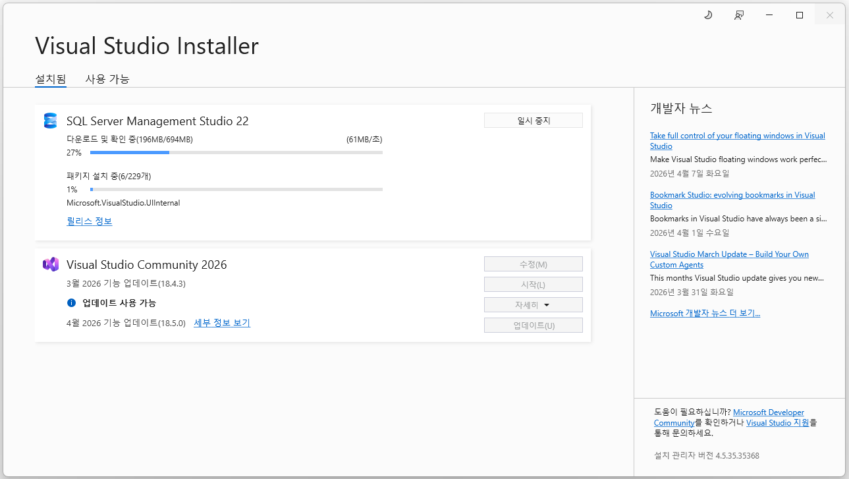Click the Microsoft.VisualStudio.UIInternal package name

coord(123,203)
